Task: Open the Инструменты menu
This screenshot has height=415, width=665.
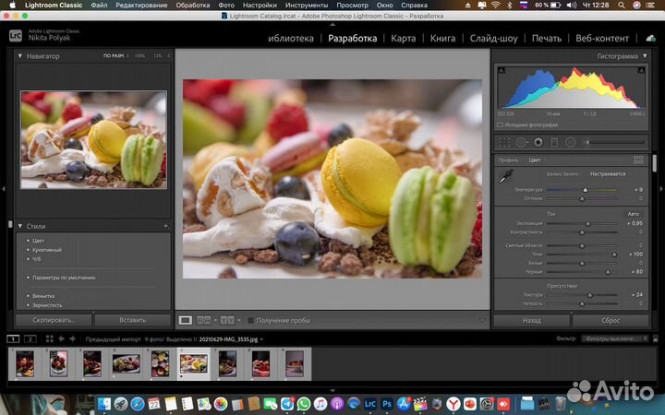Action: (x=307, y=6)
